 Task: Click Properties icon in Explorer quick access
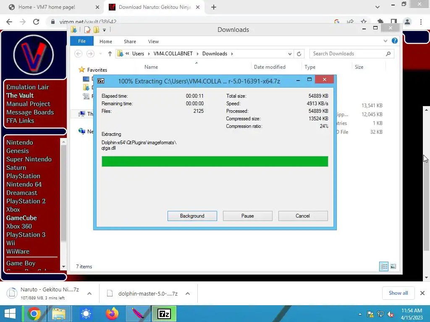click(x=87, y=30)
